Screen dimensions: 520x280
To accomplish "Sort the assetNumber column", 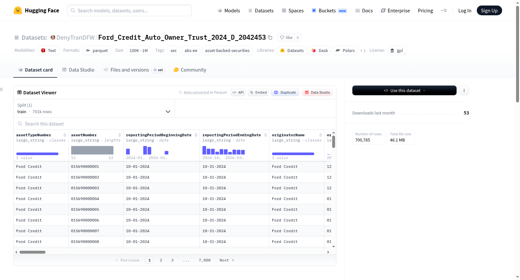I will [x=120, y=135].
